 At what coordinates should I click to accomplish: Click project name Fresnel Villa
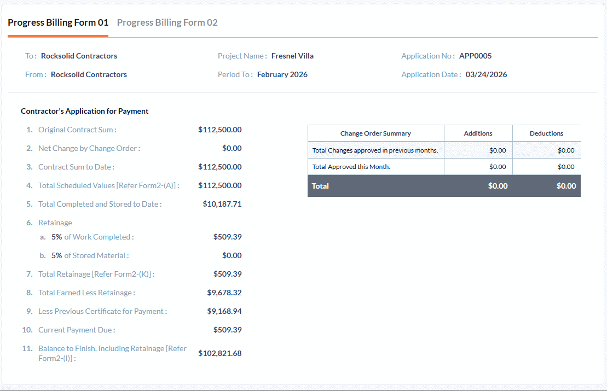pyautogui.click(x=292, y=56)
